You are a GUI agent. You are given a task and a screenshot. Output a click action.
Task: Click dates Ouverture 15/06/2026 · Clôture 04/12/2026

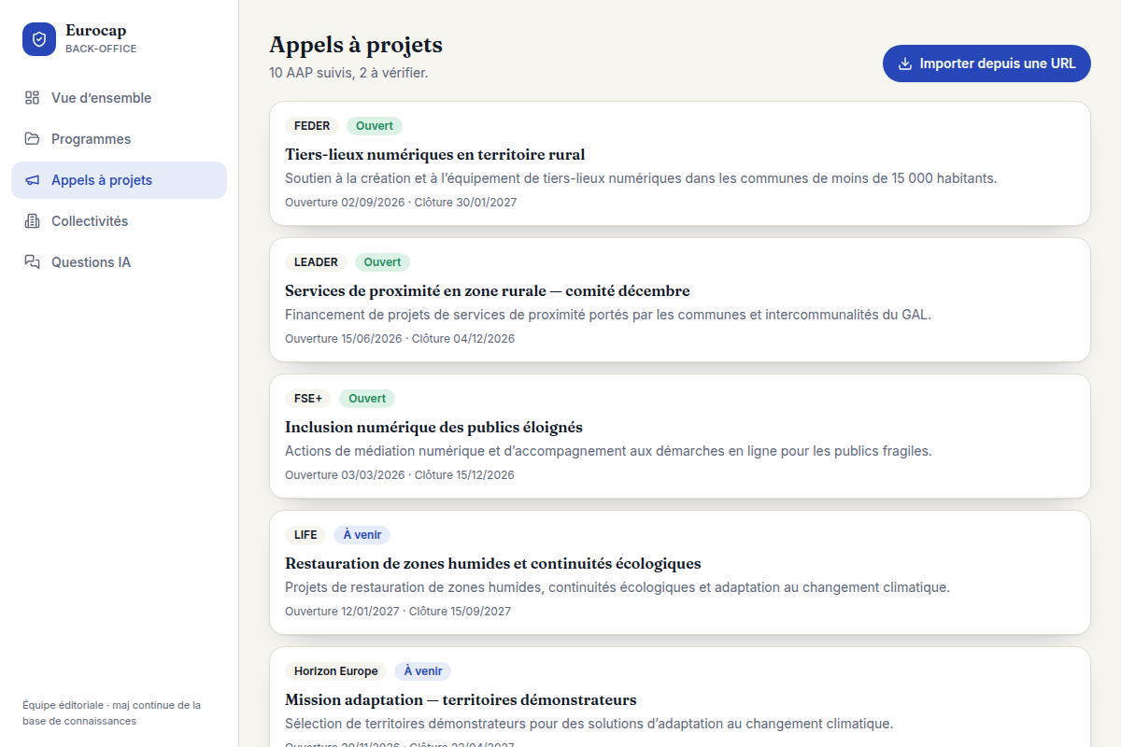tap(400, 339)
